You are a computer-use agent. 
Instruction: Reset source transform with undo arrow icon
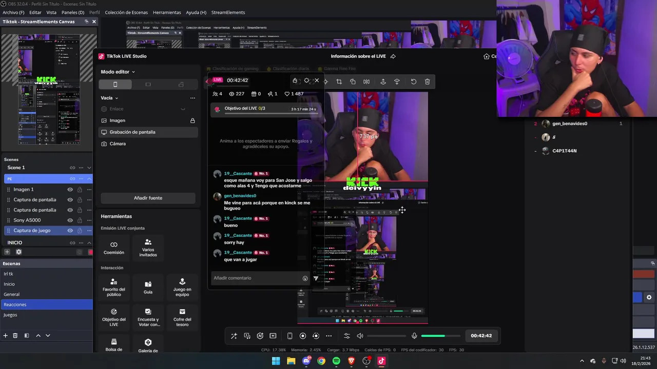click(413, 81)
